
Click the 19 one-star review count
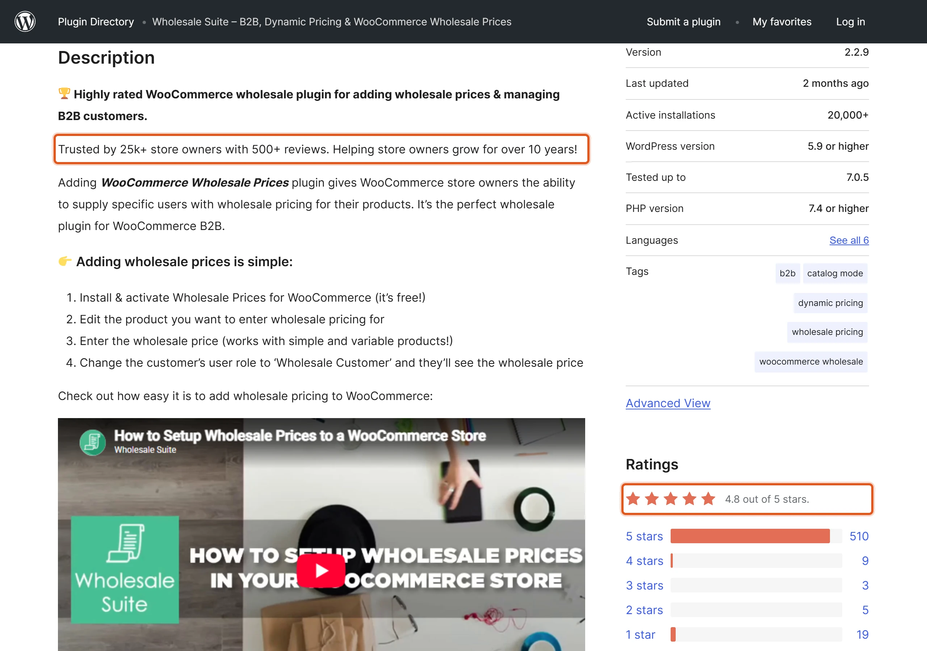click(863, 634)
